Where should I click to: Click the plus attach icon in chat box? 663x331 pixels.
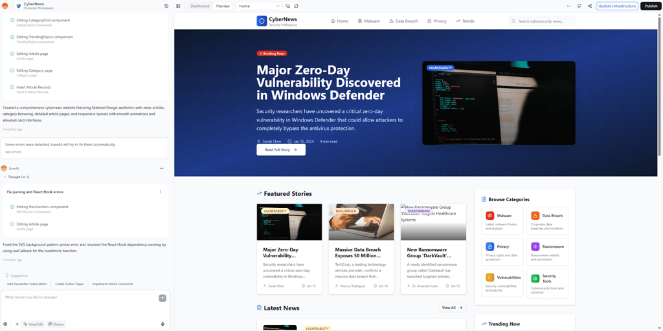pos(17,324)
